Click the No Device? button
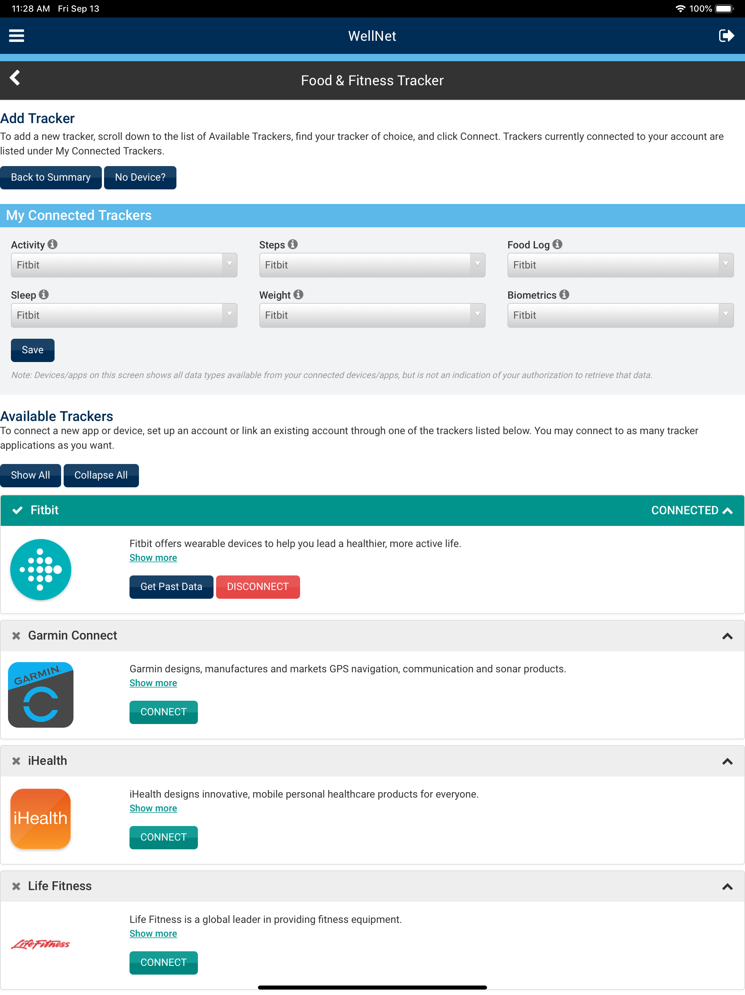Screen dimensions: 745x995 [140, 177]
